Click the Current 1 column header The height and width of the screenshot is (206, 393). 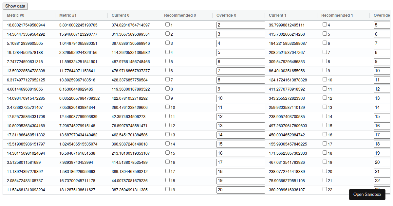tap(278, 15)
